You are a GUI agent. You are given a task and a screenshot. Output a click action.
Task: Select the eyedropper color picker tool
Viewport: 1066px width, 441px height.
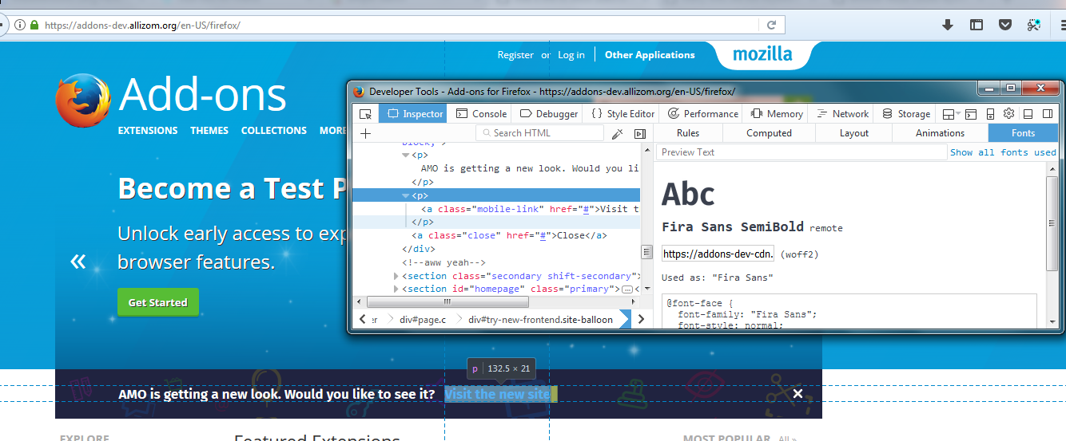click(617, 133)
